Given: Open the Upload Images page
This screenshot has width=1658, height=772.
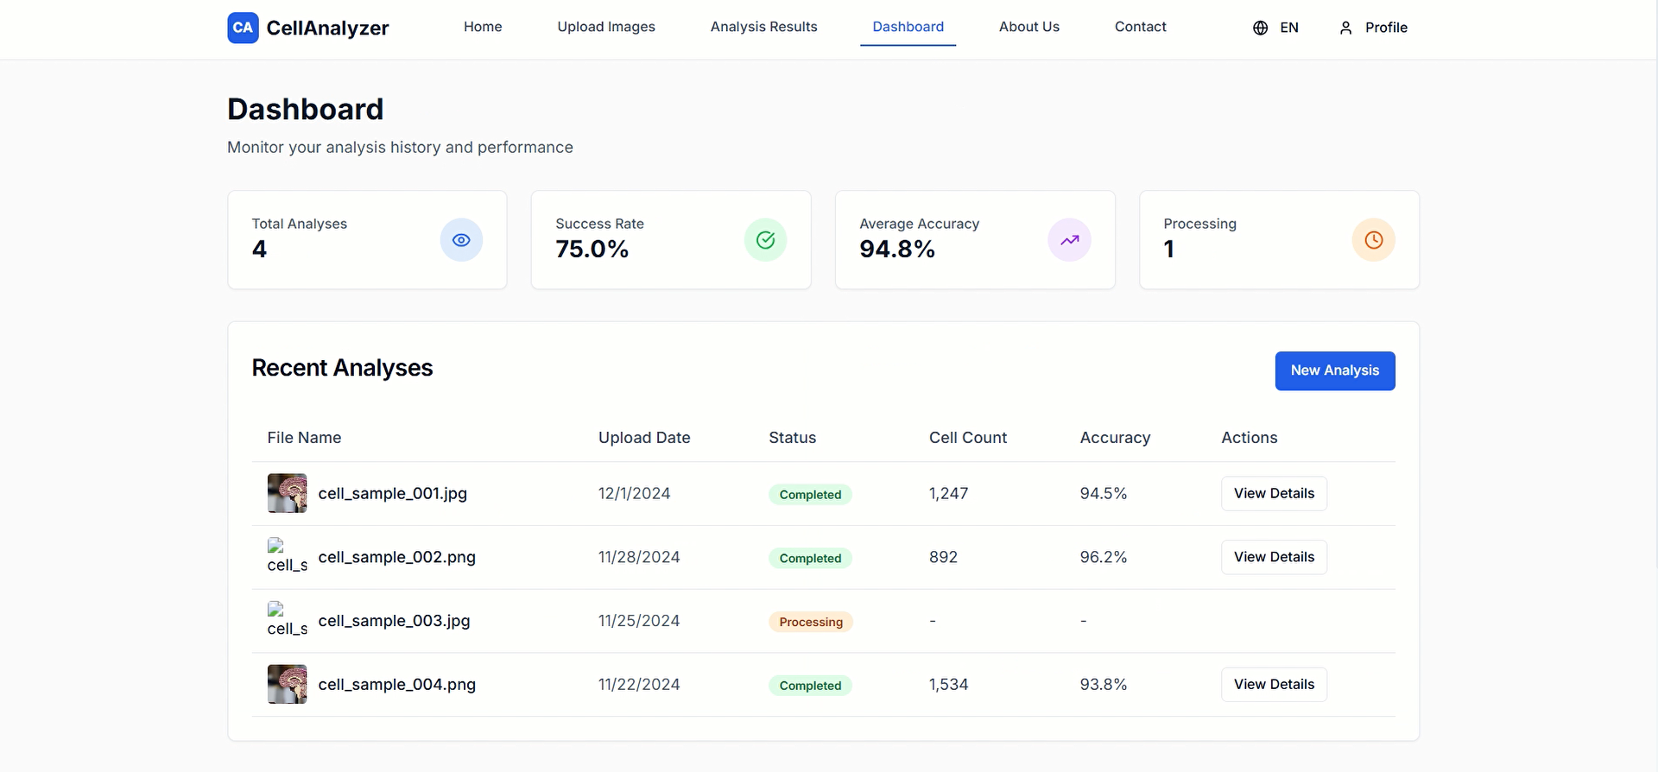Looking at the screenshot, I should point(606,27).
